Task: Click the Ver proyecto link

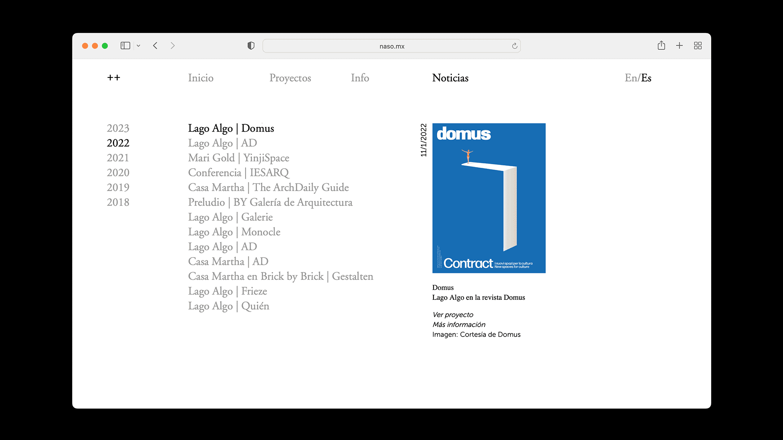Action: tap(453, 315)
